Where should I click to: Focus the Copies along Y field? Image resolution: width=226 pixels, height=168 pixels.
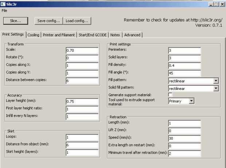(82, 73)
